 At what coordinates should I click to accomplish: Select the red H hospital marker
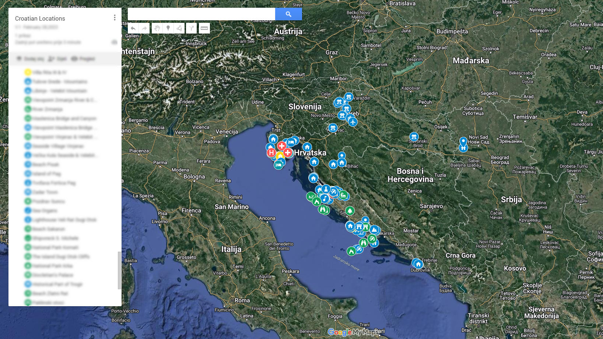tap(271, 153)
